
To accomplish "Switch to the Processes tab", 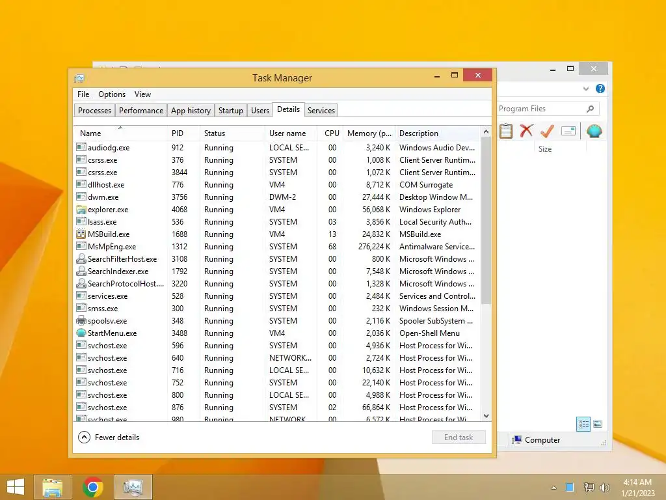I will tap(94, 111).
